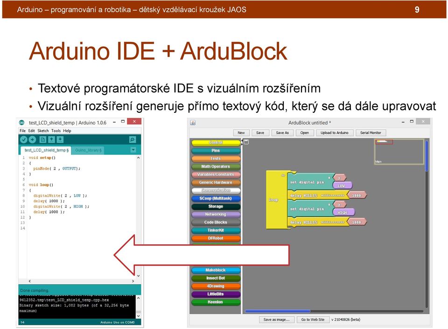Click the console output scroll-down arrow
448x329 pixels.
click(x=138, y=316)
